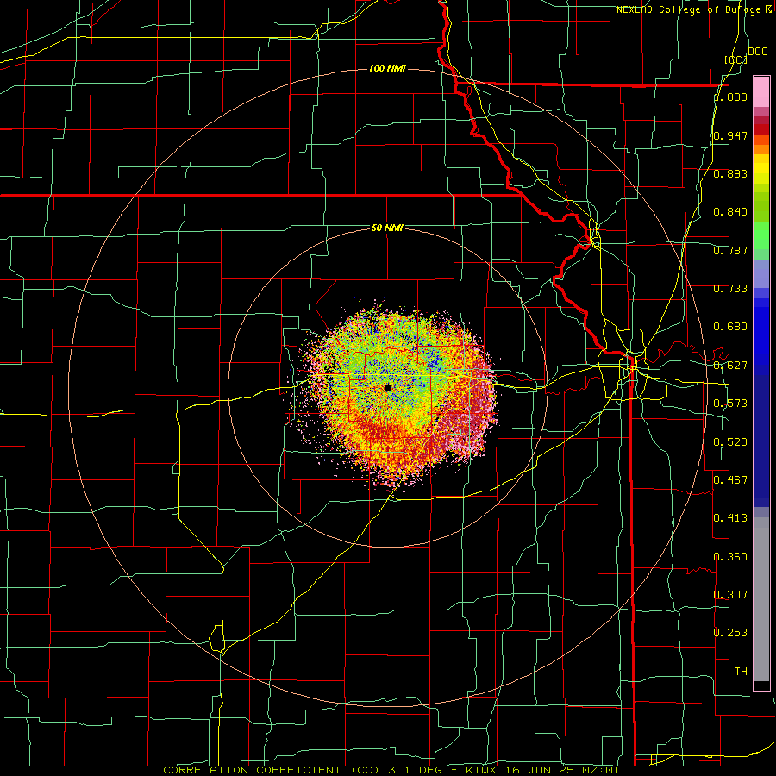776x776 pixels.
Task: Click the 0.947 value on color scale
Action: coord(730,135)
